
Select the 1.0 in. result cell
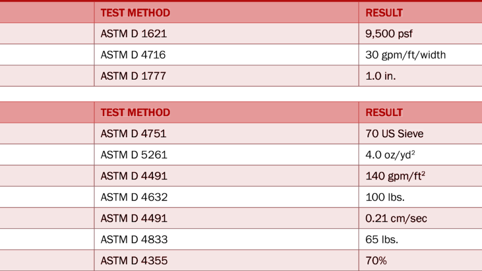point(380,76)
